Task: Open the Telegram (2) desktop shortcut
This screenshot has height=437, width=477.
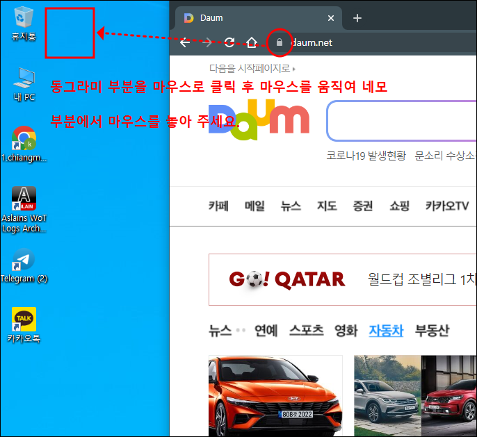Action: pos(24,265)
